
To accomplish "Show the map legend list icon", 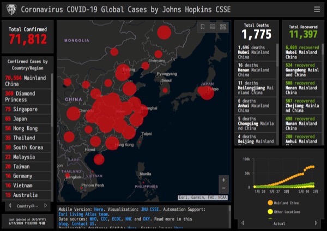I will (213, 27).
